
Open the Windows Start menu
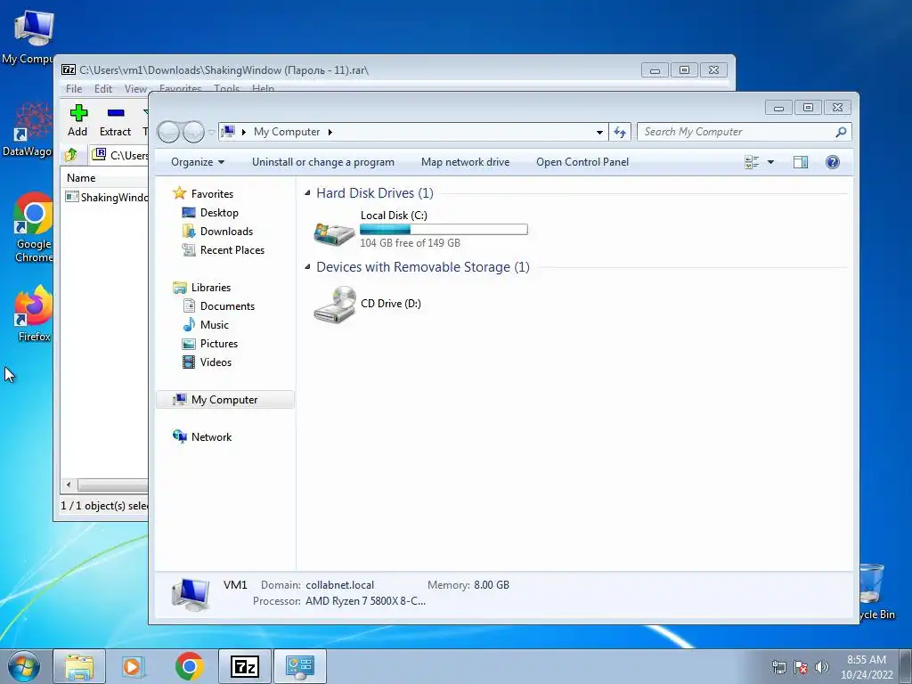click(x=23, y=666)
